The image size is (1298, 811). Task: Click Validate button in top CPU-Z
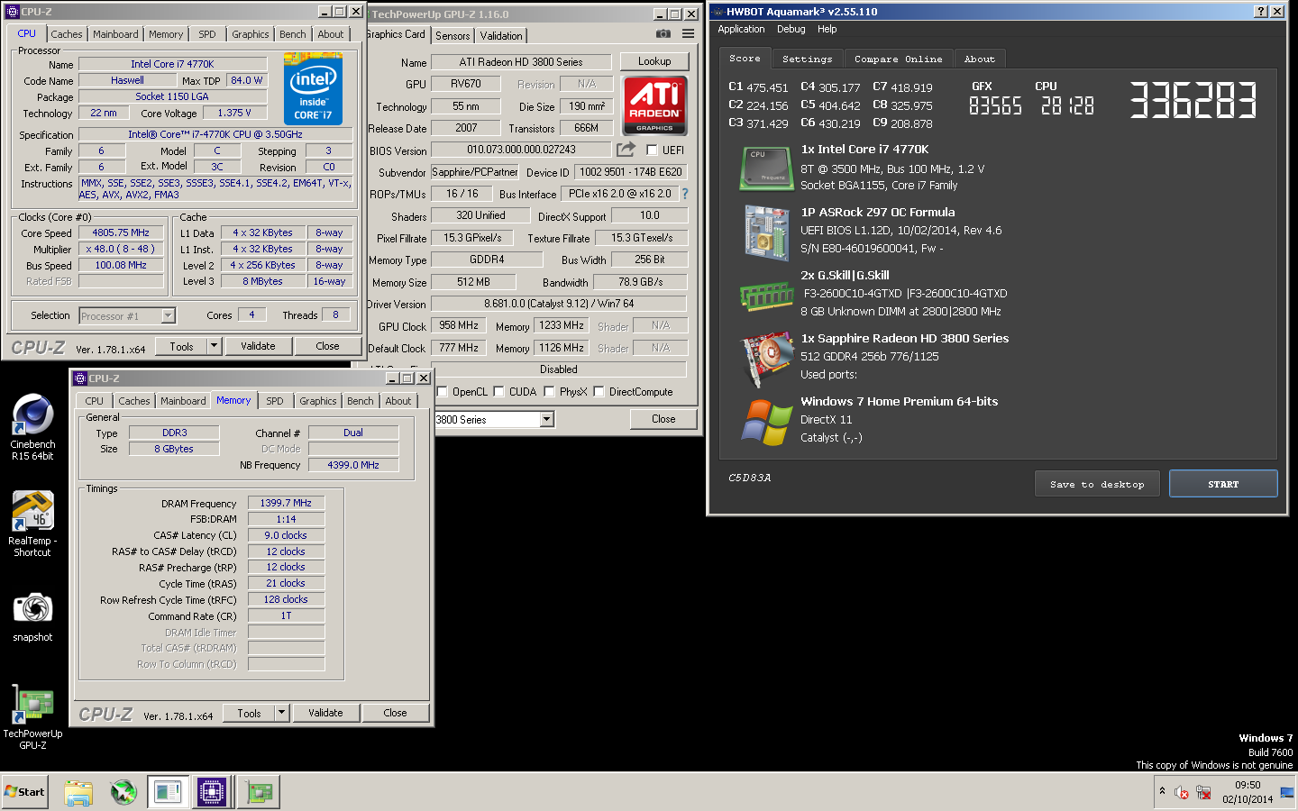click(x=258, y=346)
